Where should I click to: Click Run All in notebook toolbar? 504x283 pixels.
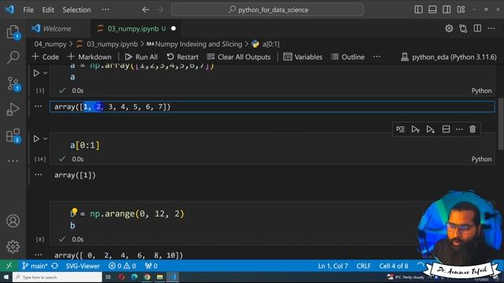click(142, 57)
